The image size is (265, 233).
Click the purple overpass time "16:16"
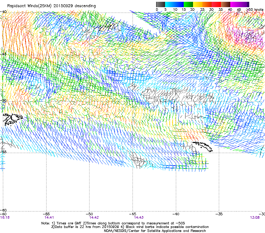[x=5, y=218]
